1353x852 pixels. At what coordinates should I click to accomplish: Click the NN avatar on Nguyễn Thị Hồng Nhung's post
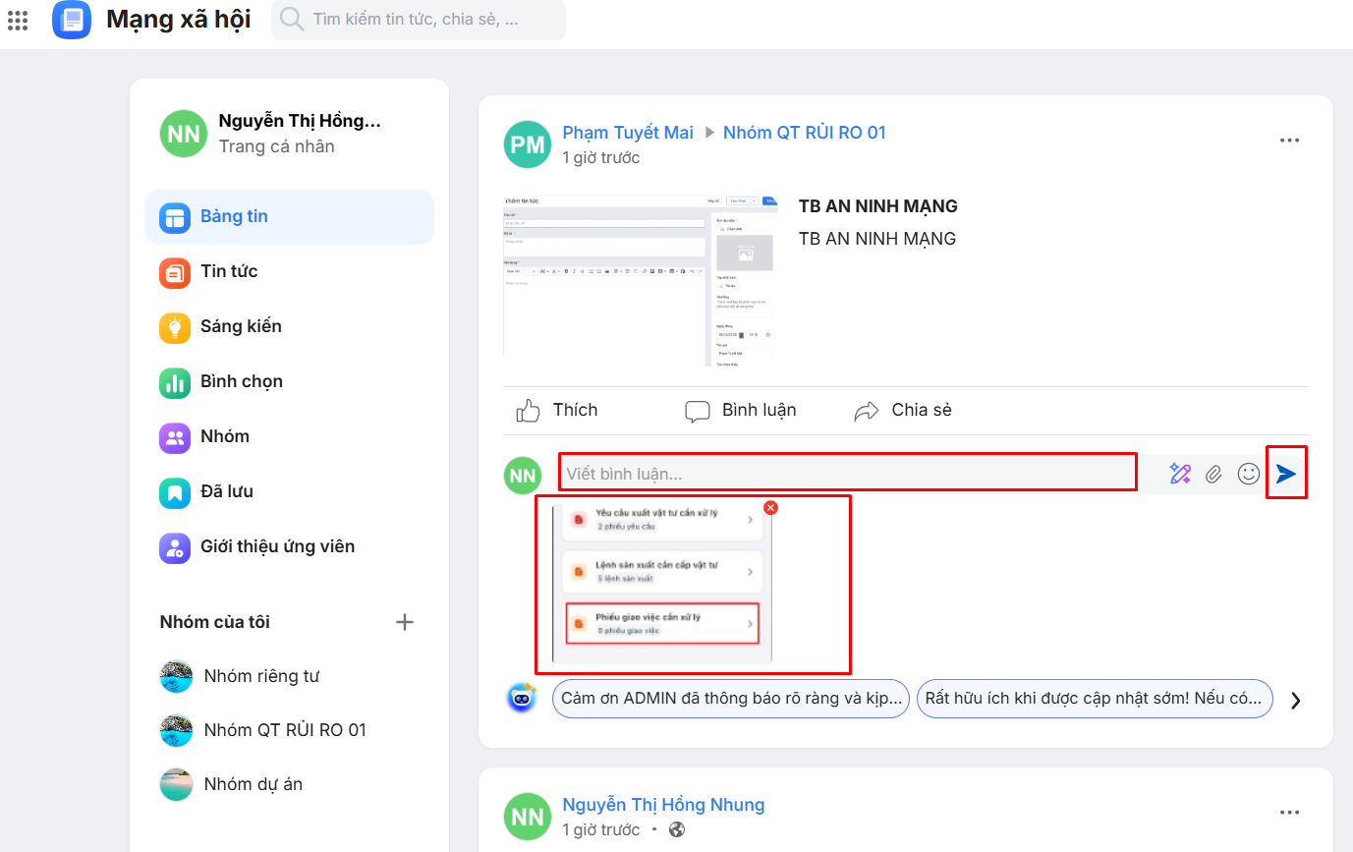(528, 817)
